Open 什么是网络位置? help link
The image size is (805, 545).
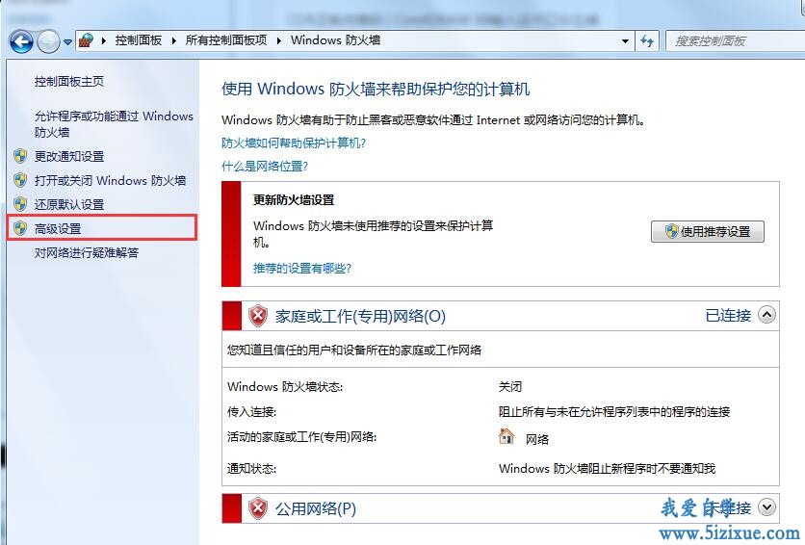click(265, 167)
